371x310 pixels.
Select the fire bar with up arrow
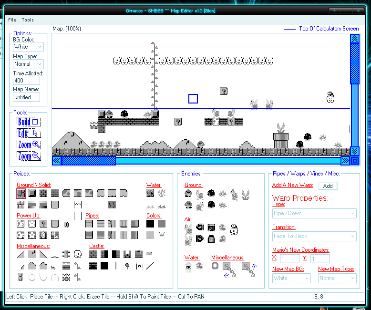[x=249, y=269]
